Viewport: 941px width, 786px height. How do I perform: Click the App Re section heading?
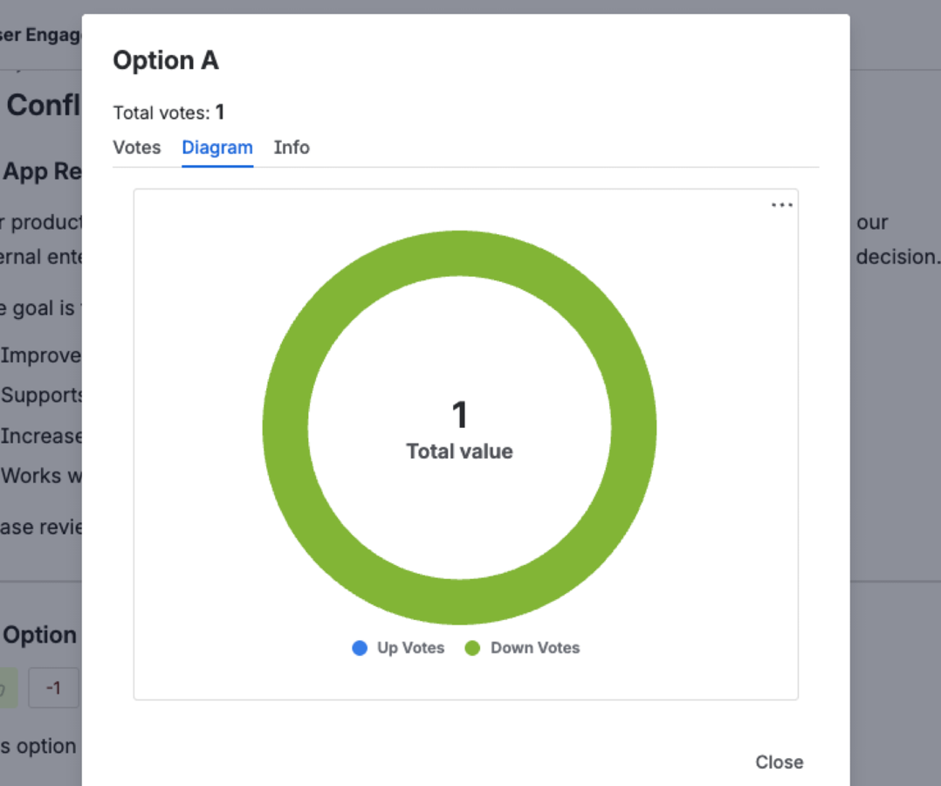point(42,171)
